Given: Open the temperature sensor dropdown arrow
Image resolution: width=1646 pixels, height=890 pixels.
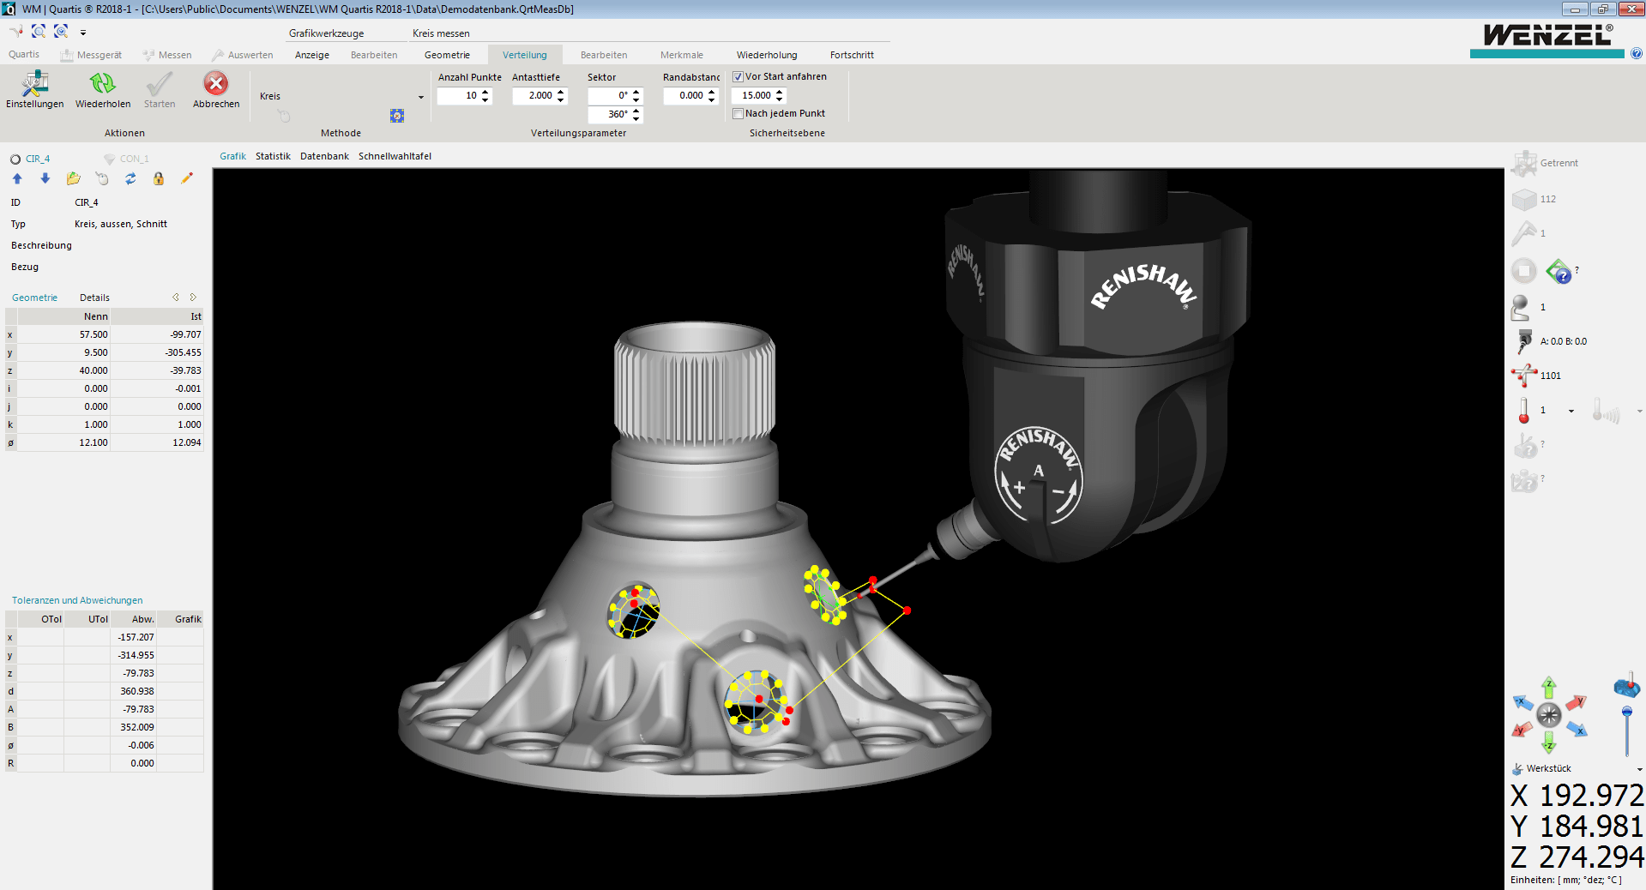Looking at the screenshot, I should tap(1571, 411).
